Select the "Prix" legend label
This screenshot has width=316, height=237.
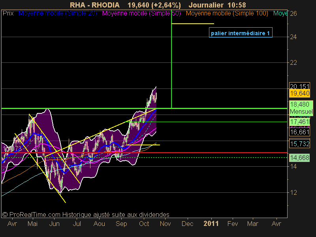8,13
